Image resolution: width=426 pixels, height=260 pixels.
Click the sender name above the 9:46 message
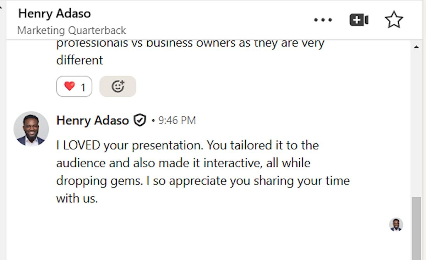[92, 121]
